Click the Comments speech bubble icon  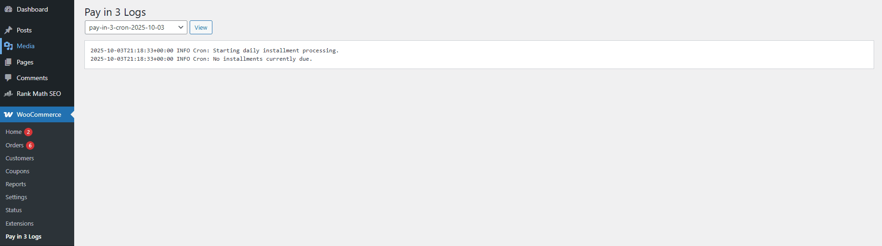[x=8, y=78]
